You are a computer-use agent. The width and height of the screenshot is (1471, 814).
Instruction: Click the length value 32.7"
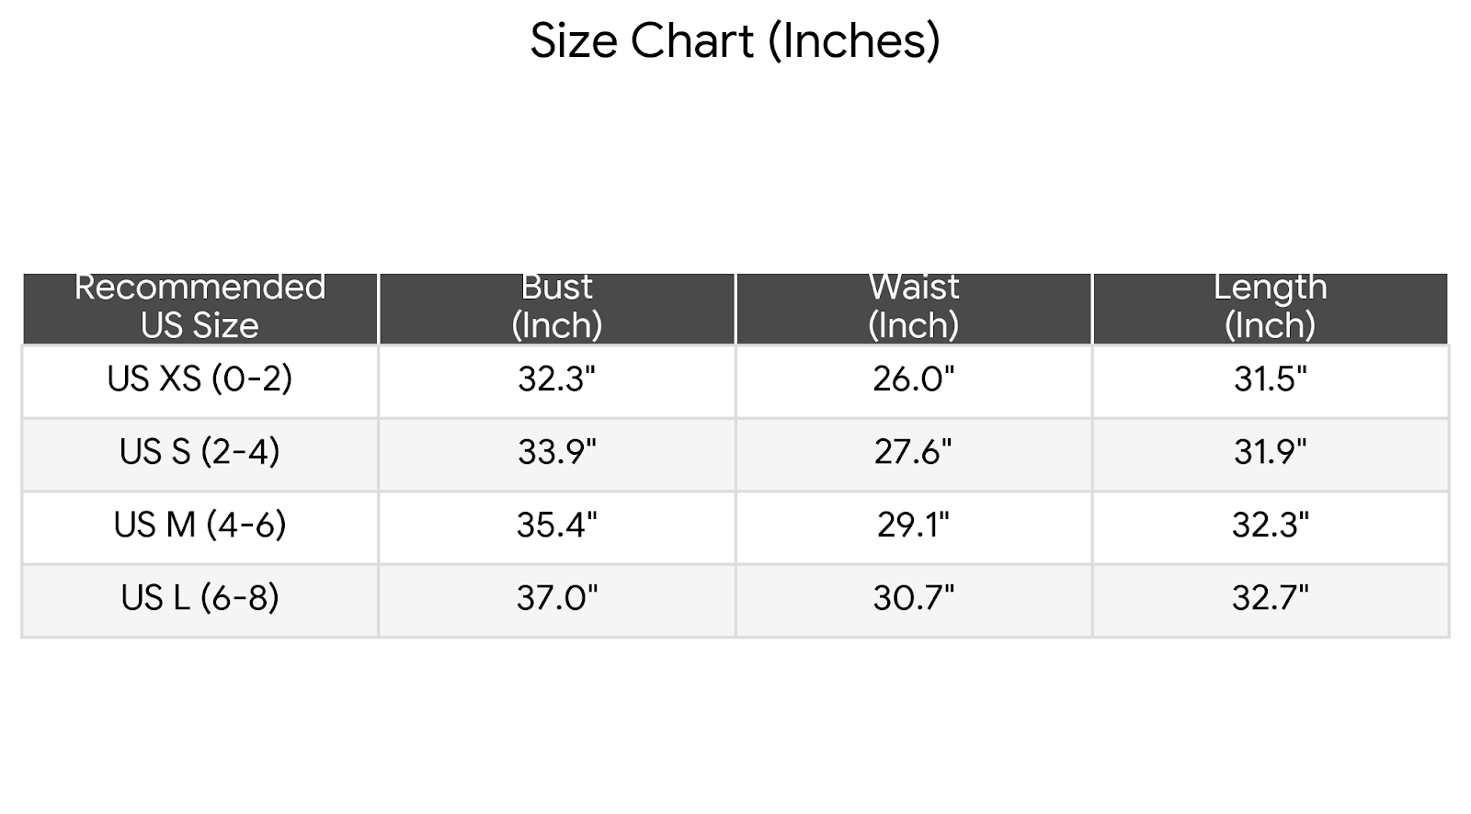(1270, 598)
